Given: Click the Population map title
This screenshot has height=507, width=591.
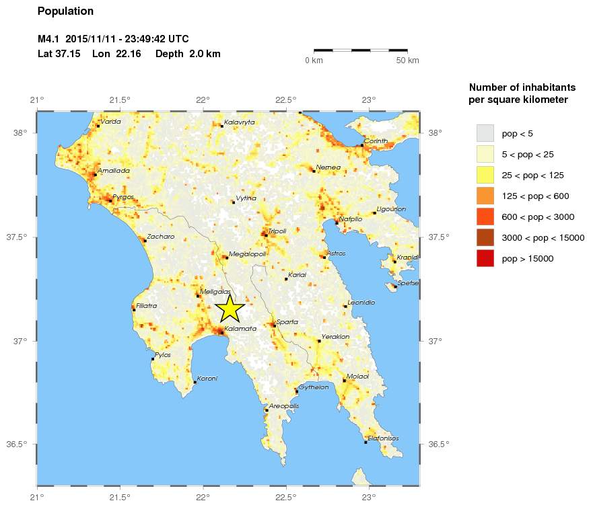Looking at the screenshot, I should point(65,11).
